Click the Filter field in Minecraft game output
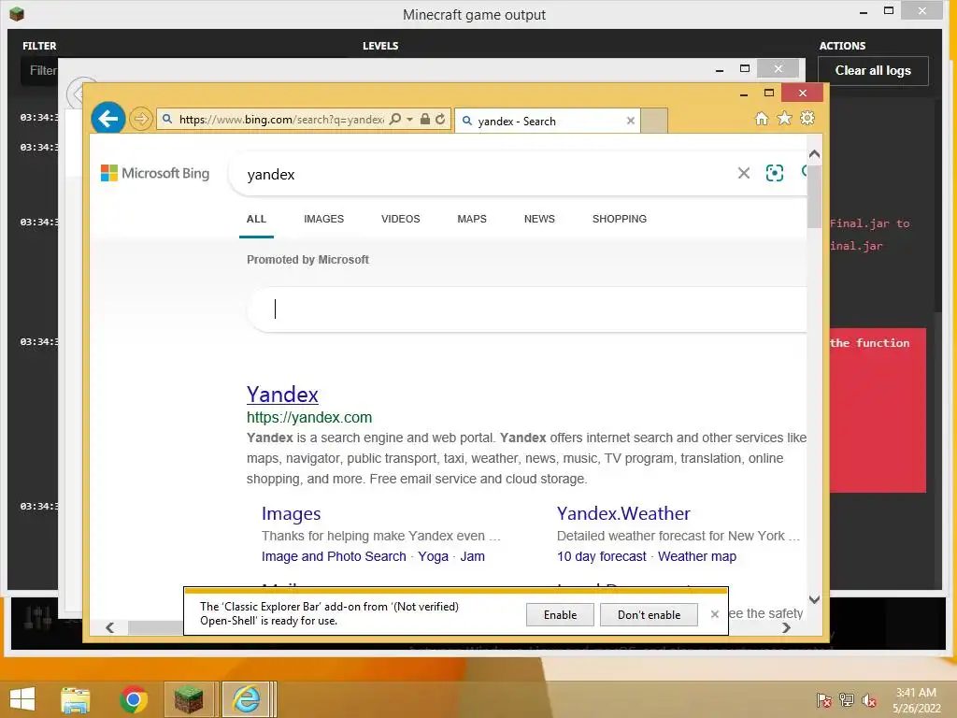The image size is (957, 718). tap(39, 71)
